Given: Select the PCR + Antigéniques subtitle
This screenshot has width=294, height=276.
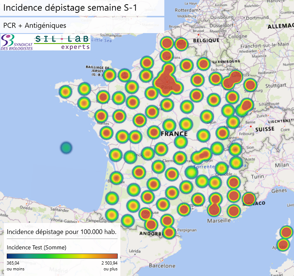Looking at the screenshot, I should click(34, 25).
